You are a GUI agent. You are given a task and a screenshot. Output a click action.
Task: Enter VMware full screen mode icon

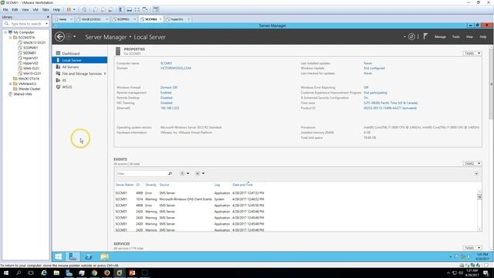click(x=137, y=9)
